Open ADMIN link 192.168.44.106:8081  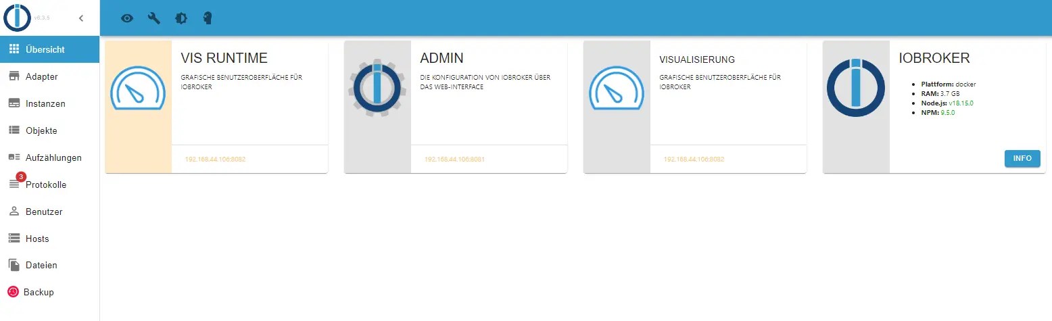click(x=454, y=159)
